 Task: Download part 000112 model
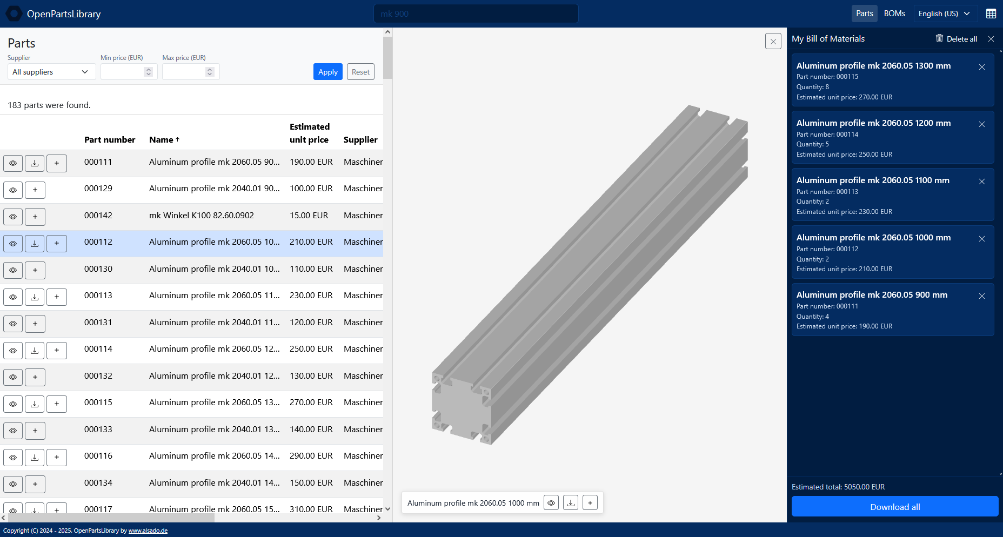(x=35, y=244)
